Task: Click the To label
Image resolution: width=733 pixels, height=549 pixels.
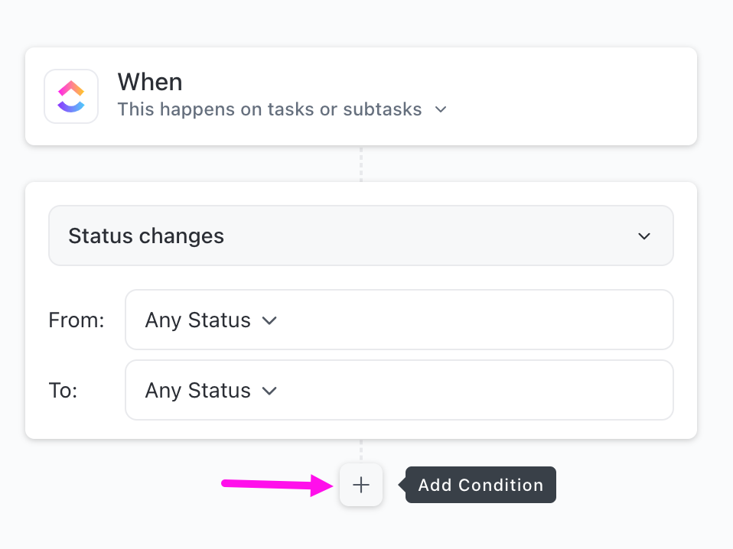Action: (64, 391)
